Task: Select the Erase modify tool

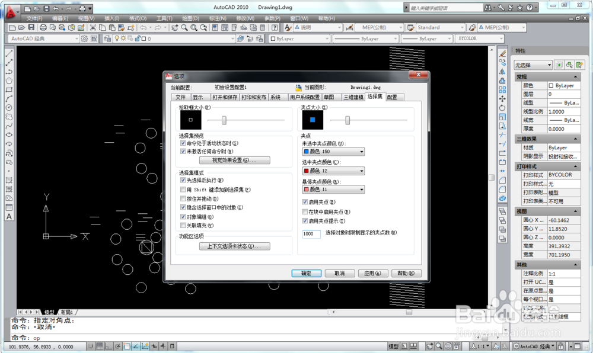Action: click(x=502, y=54)
